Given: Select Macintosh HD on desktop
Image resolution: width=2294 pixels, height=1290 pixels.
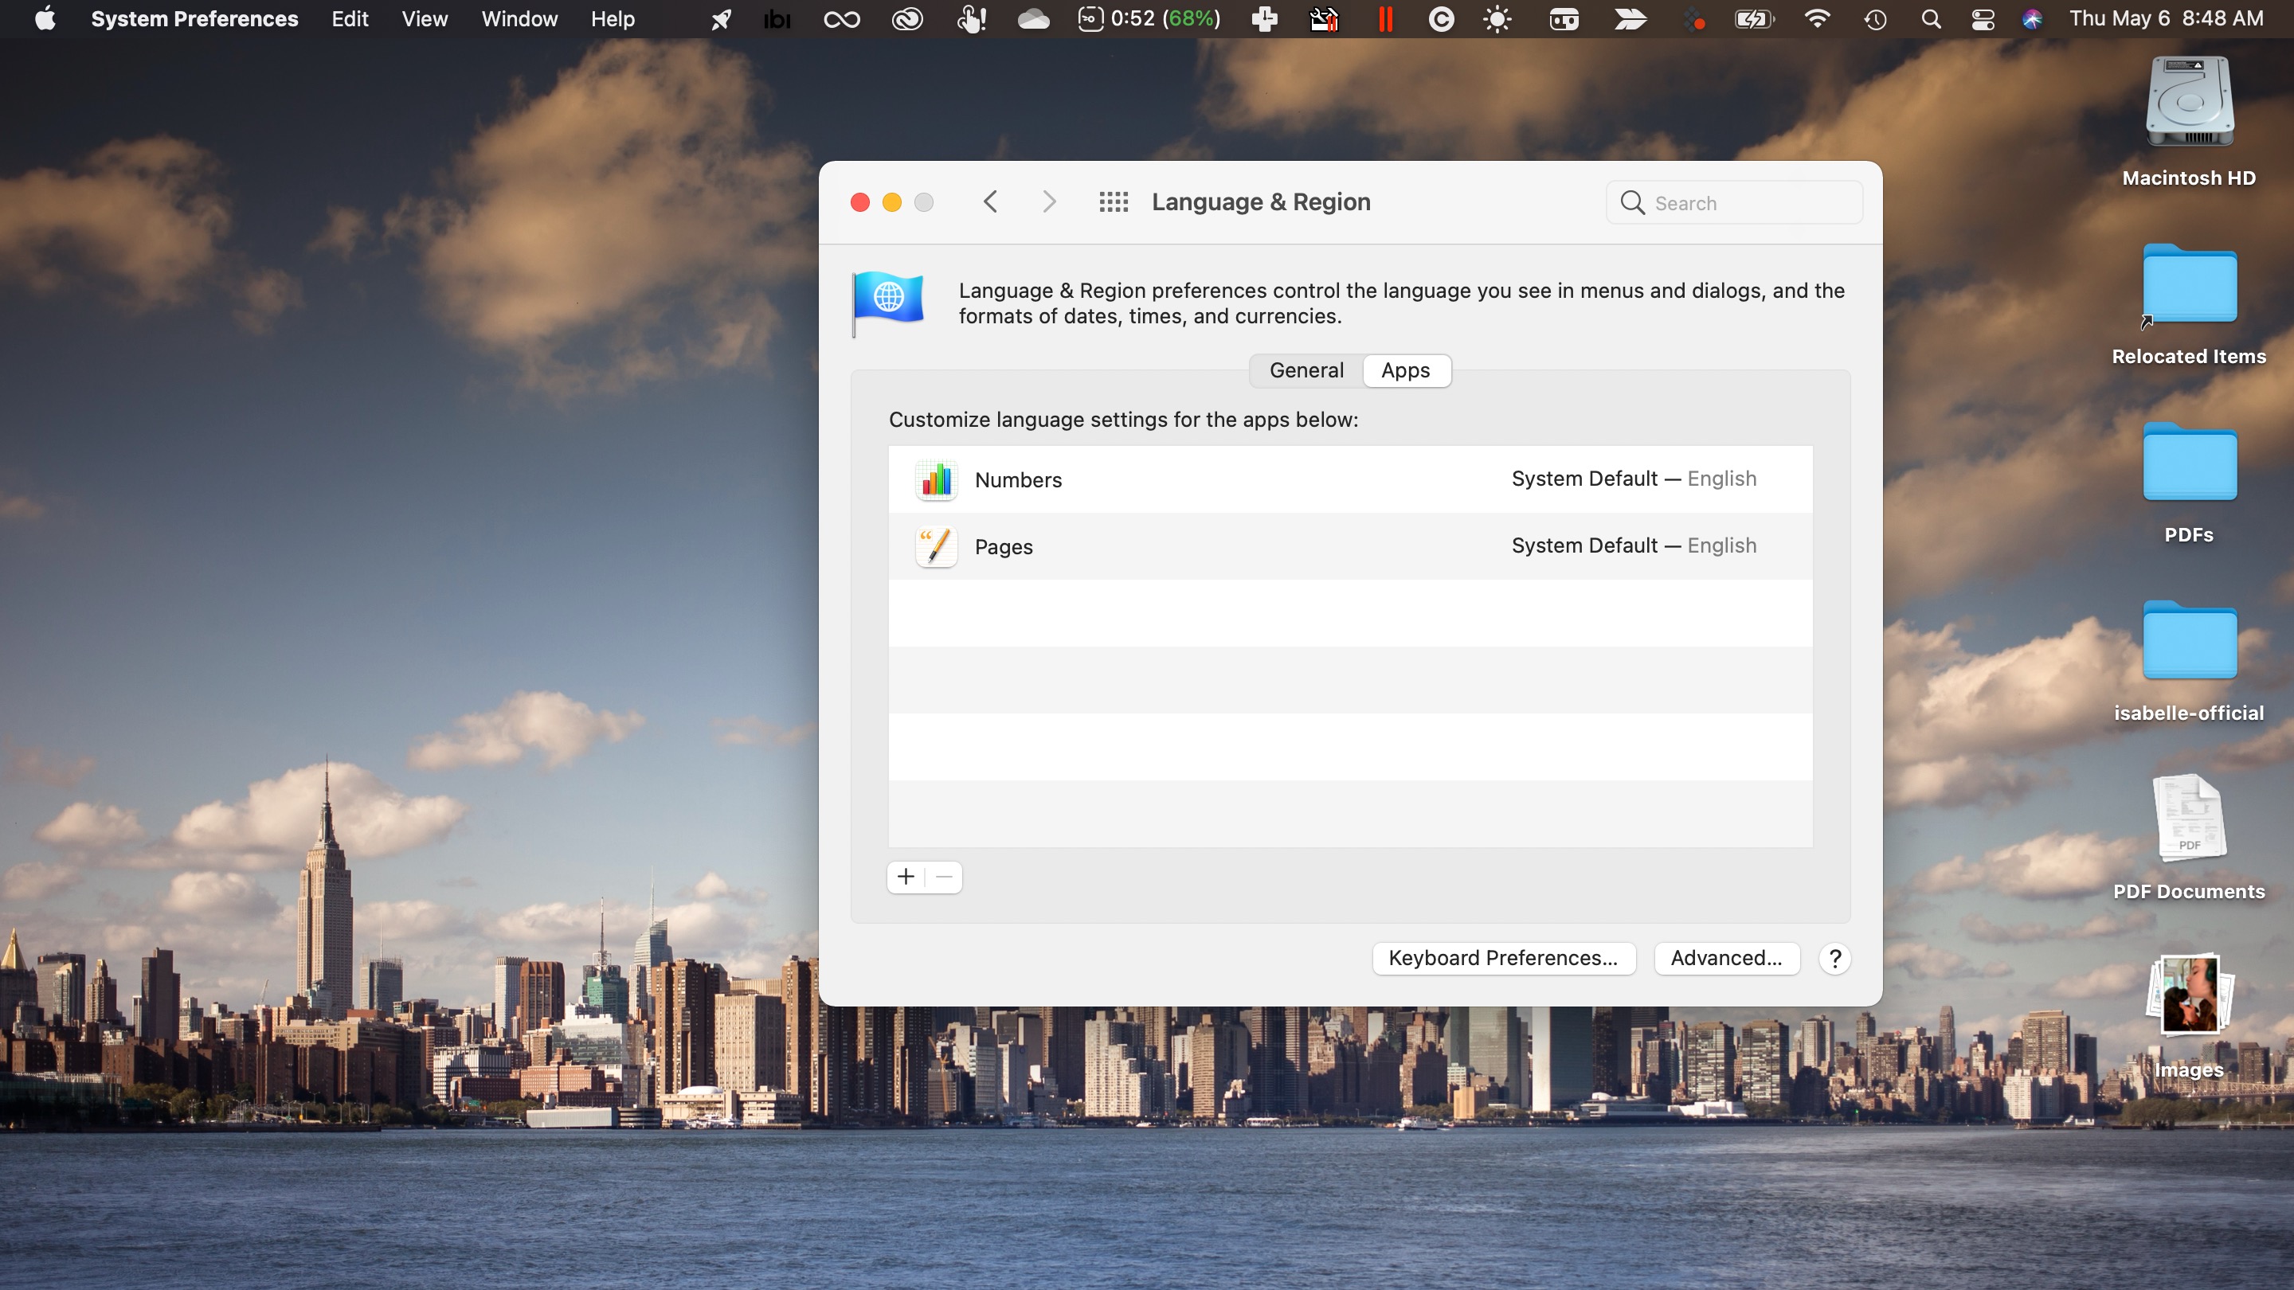Looking at the screenshot, I should tap(2189, 123).
